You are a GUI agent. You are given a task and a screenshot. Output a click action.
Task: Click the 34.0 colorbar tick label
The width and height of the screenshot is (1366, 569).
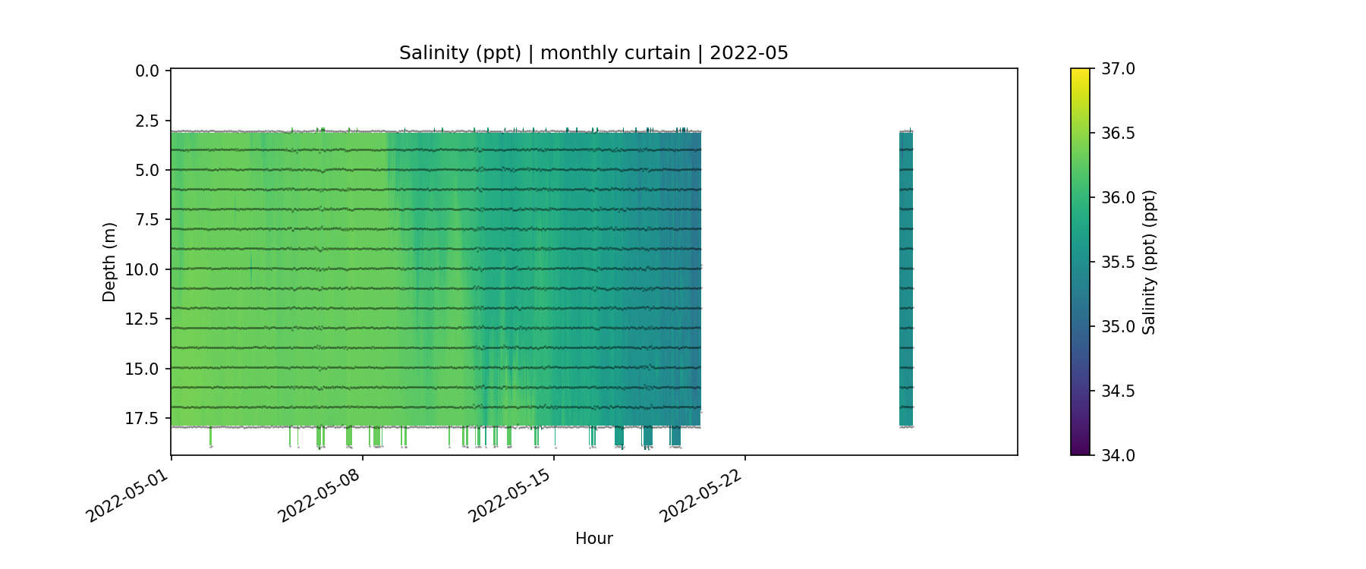point(1118,455)
